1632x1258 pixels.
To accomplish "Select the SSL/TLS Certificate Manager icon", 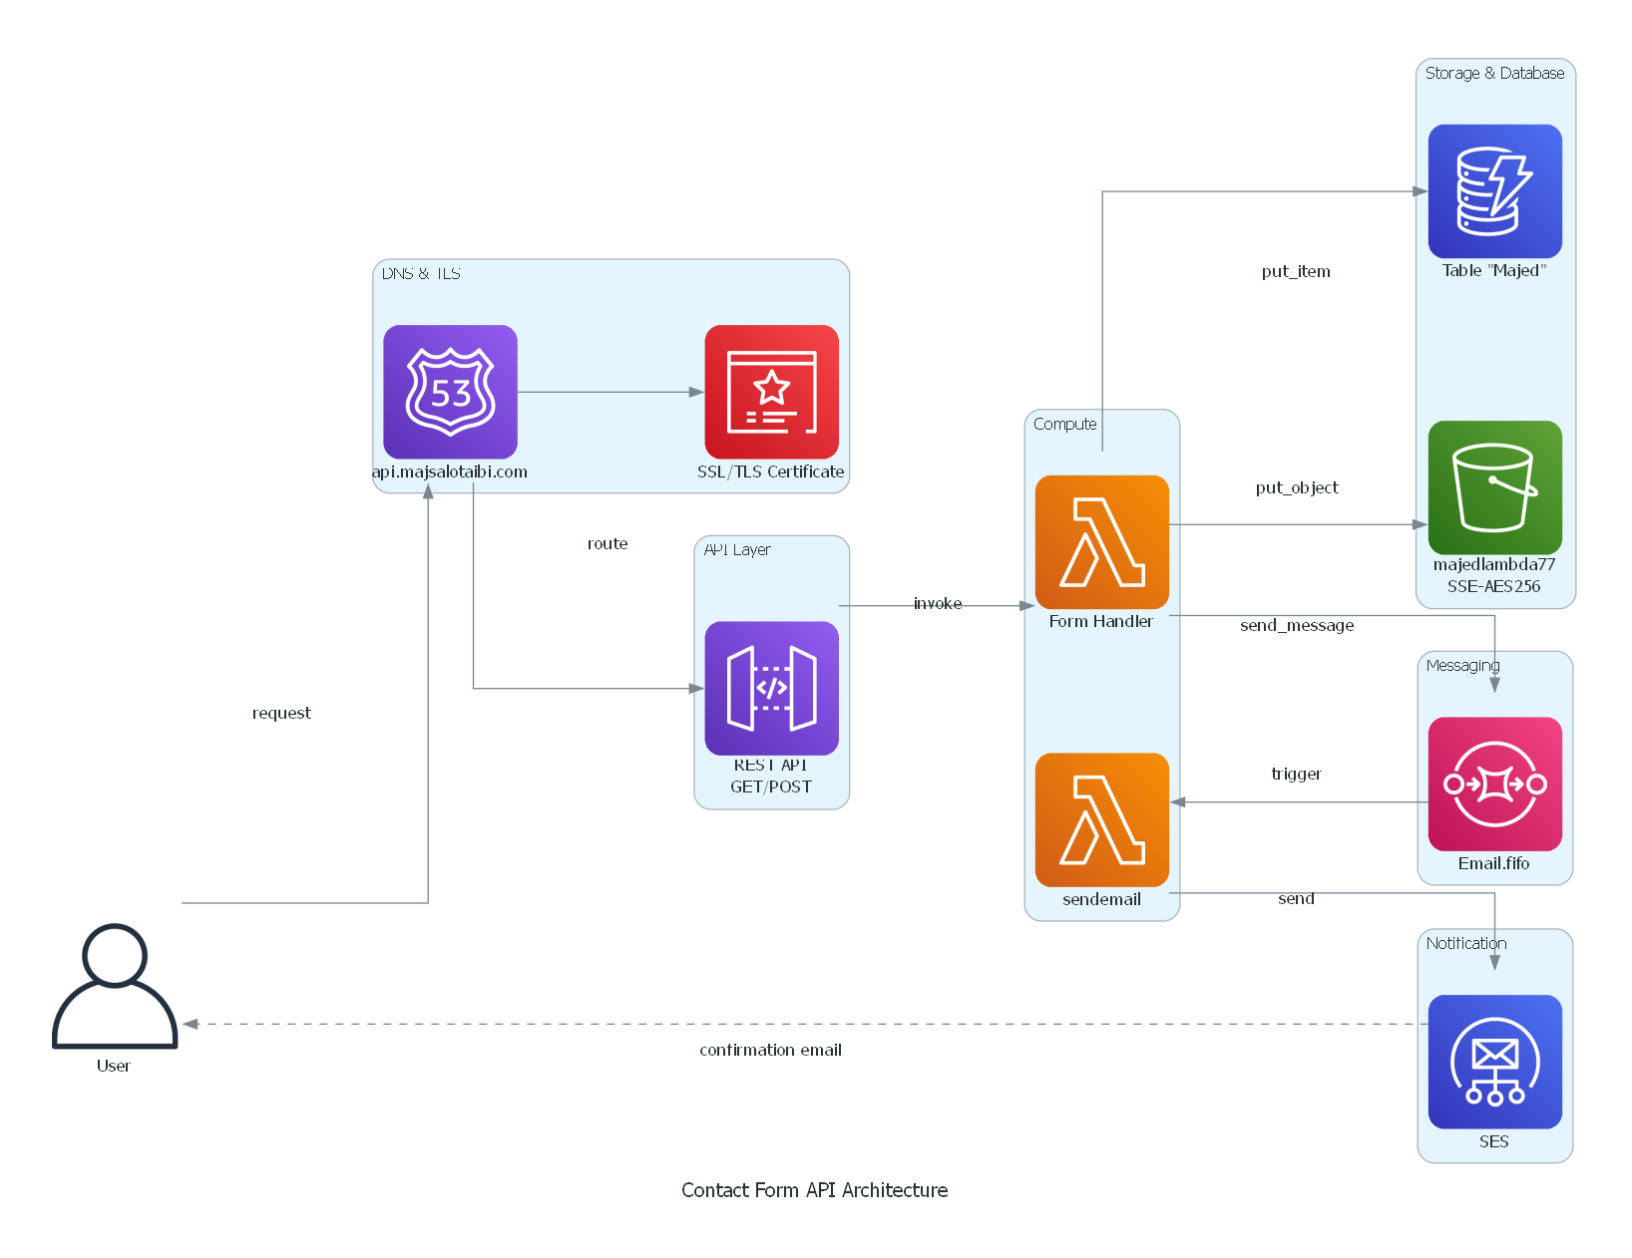I will pos(771,392).
